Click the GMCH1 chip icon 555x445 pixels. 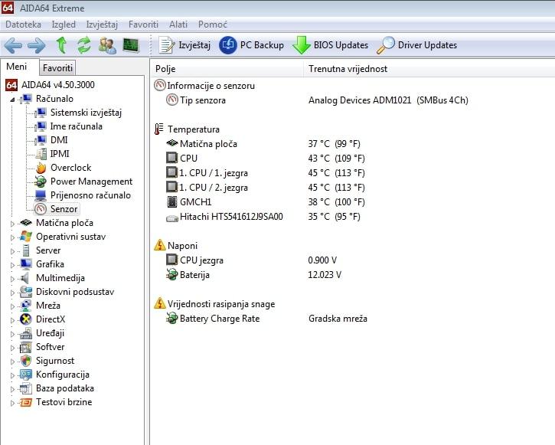pos(172,201)
